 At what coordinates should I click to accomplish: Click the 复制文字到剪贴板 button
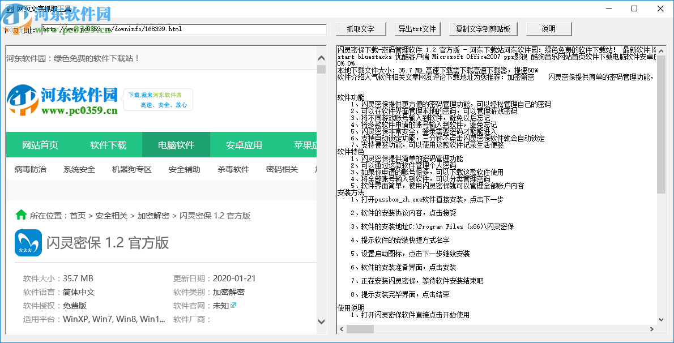tap(484, 28)
